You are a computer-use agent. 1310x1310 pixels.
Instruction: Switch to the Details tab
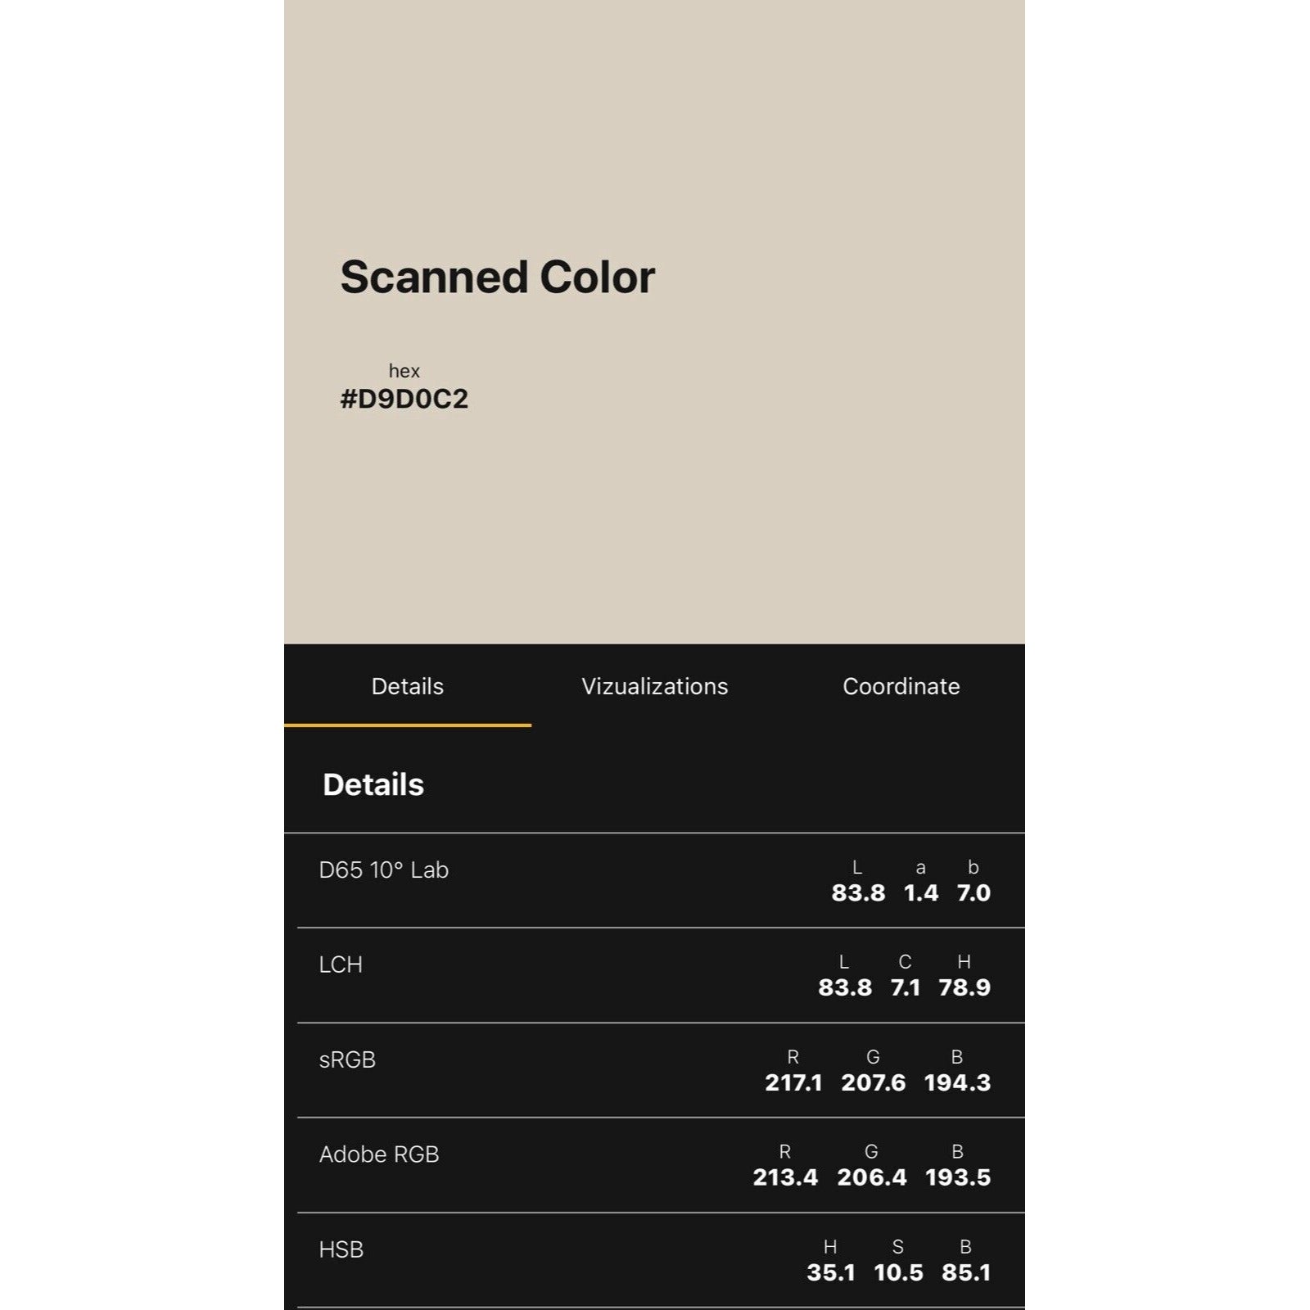[407, 686]
